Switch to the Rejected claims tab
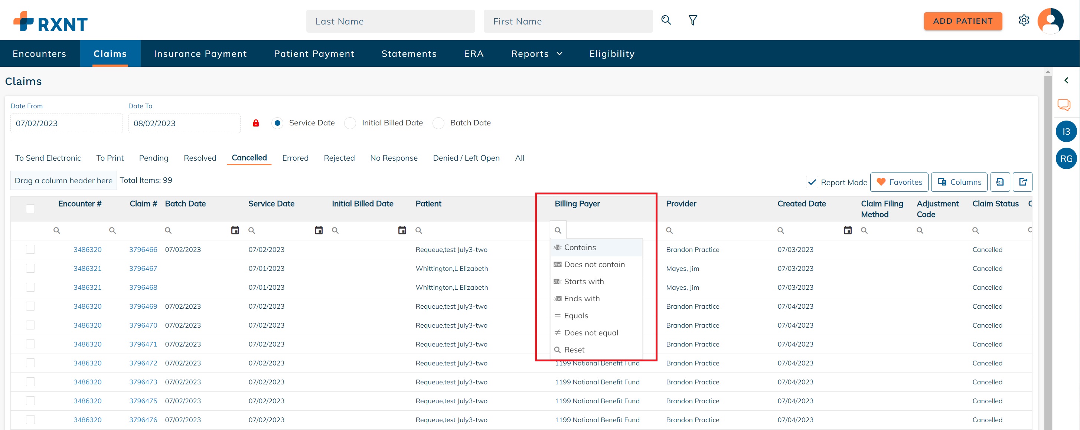 coord(339,158)
